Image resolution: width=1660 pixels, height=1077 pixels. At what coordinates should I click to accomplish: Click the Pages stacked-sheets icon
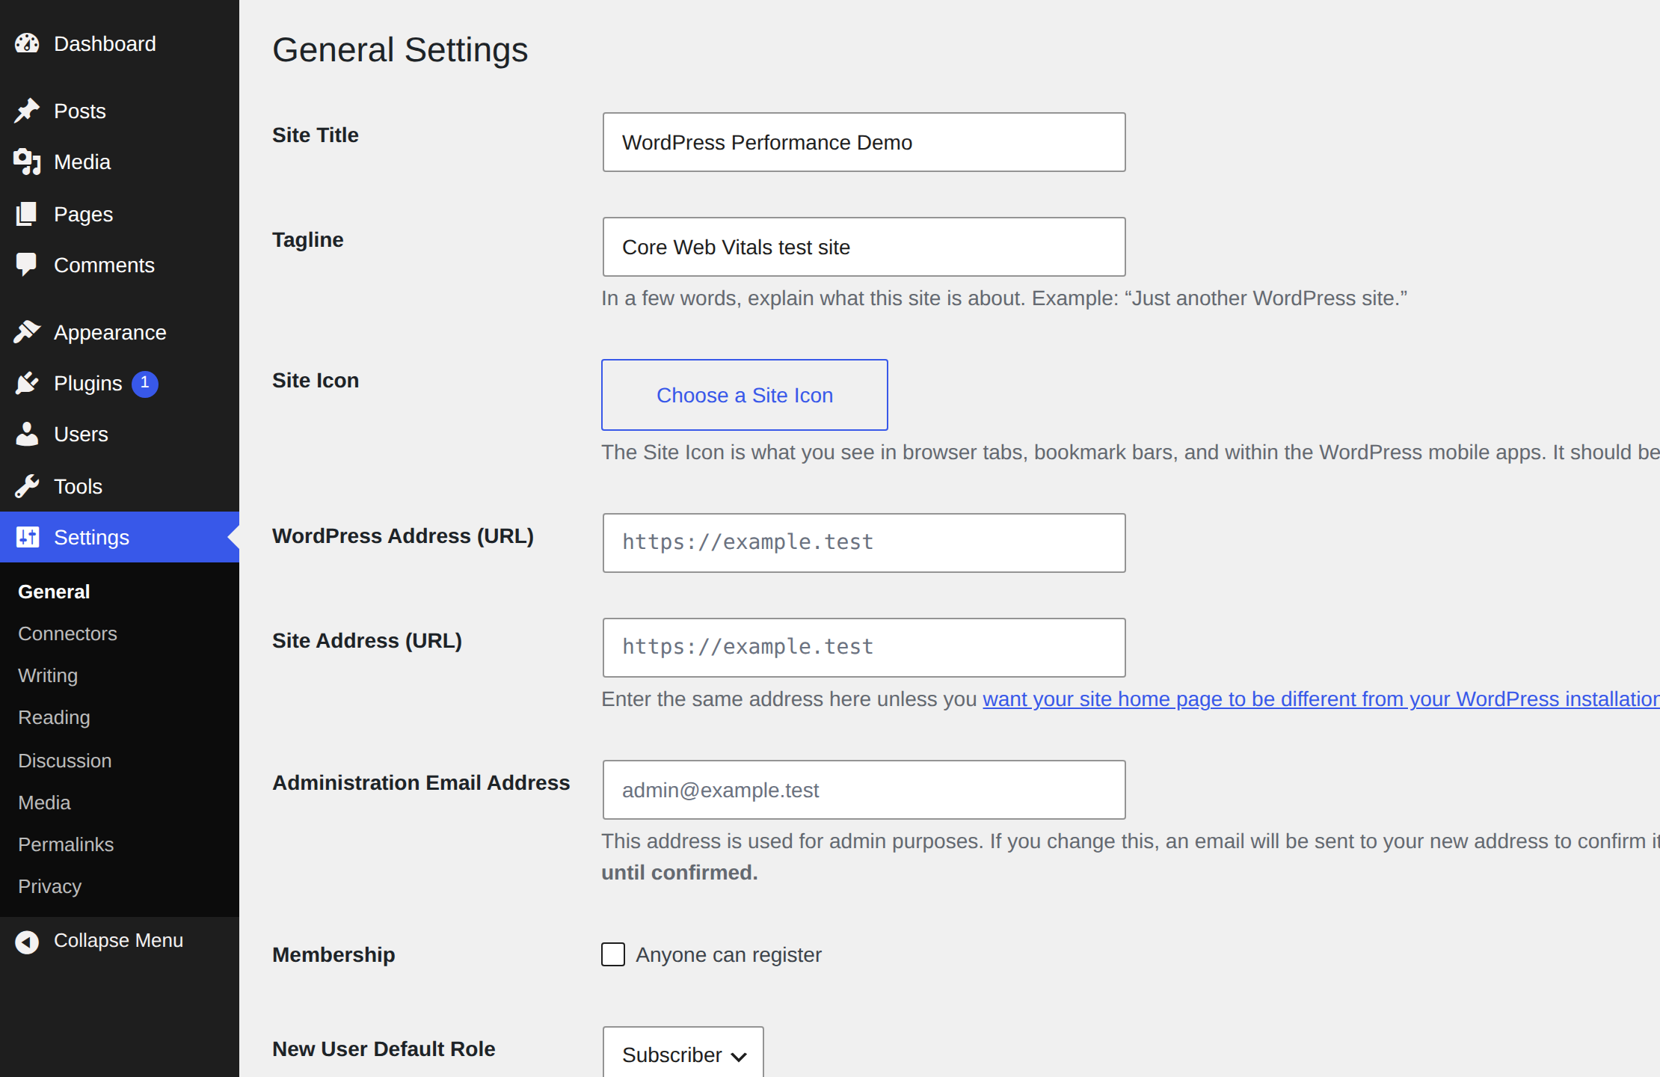coord(27,215)
